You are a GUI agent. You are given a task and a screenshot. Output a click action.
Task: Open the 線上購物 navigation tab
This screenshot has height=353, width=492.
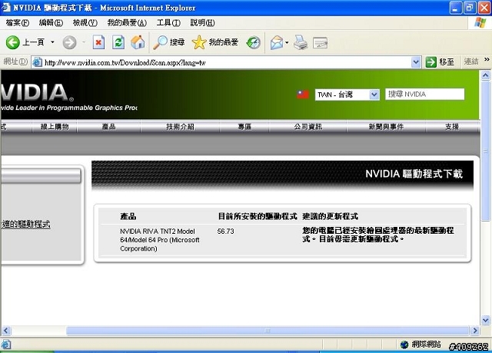coord(55,127)
